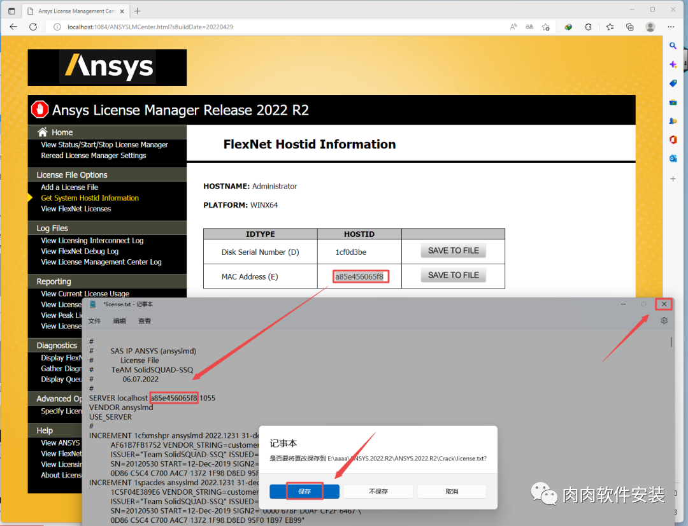688x526 pixels.
Task: Close the Ansys License Management Center tab
Action: [x=122, y=11]
